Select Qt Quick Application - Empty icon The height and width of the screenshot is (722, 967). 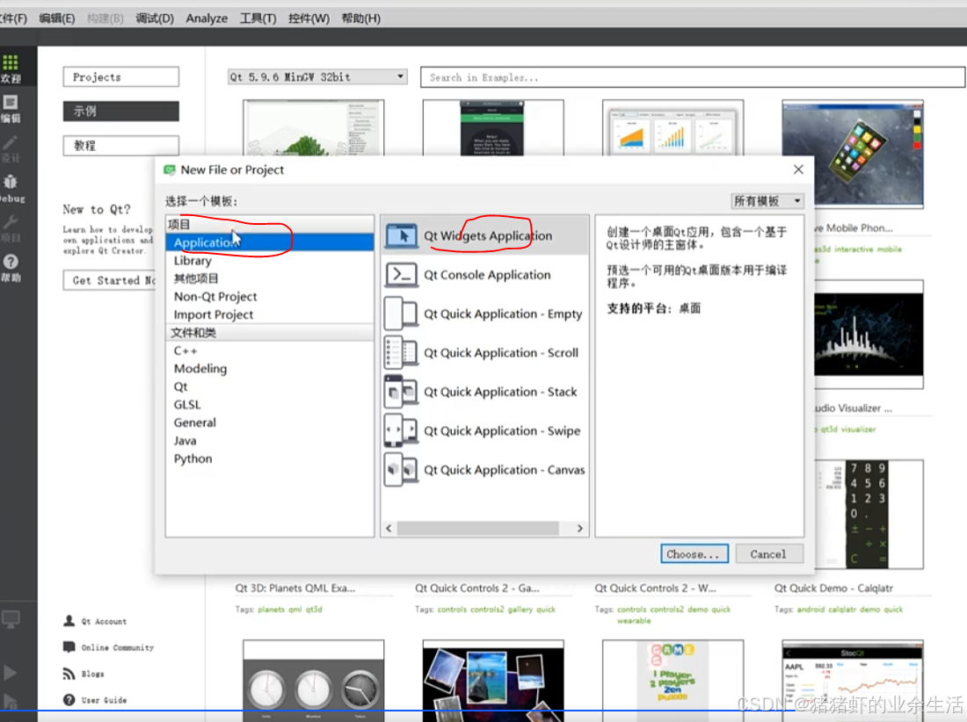click(x=401, y=314)
